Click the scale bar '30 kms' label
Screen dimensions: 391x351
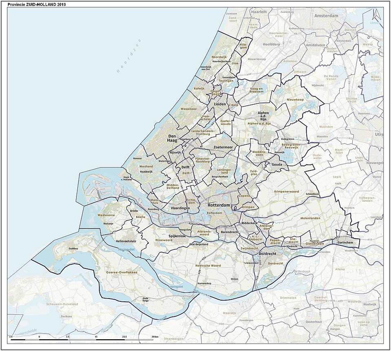[x=155, y=337]
